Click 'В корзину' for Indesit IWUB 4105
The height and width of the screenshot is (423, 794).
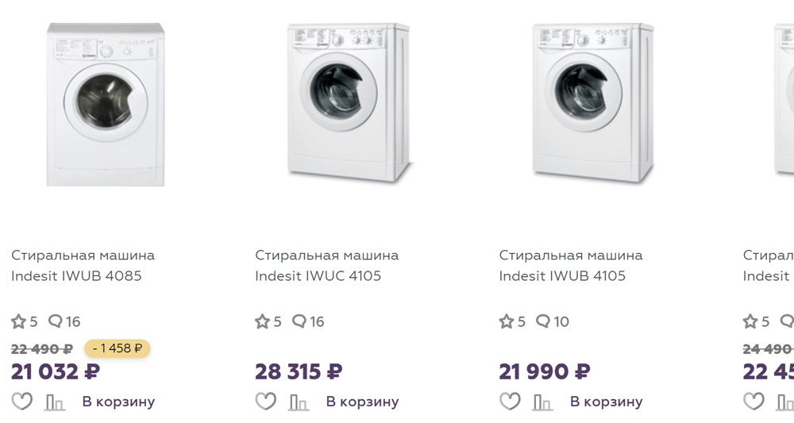607,402
